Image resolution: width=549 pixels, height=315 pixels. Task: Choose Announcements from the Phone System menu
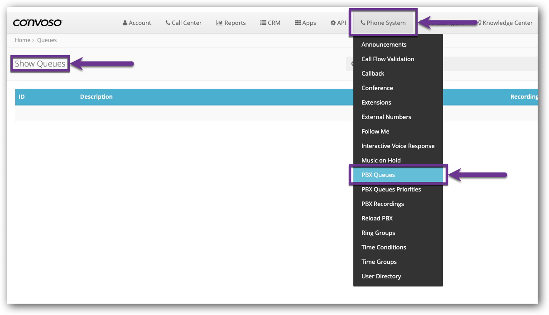pos(384,44)
